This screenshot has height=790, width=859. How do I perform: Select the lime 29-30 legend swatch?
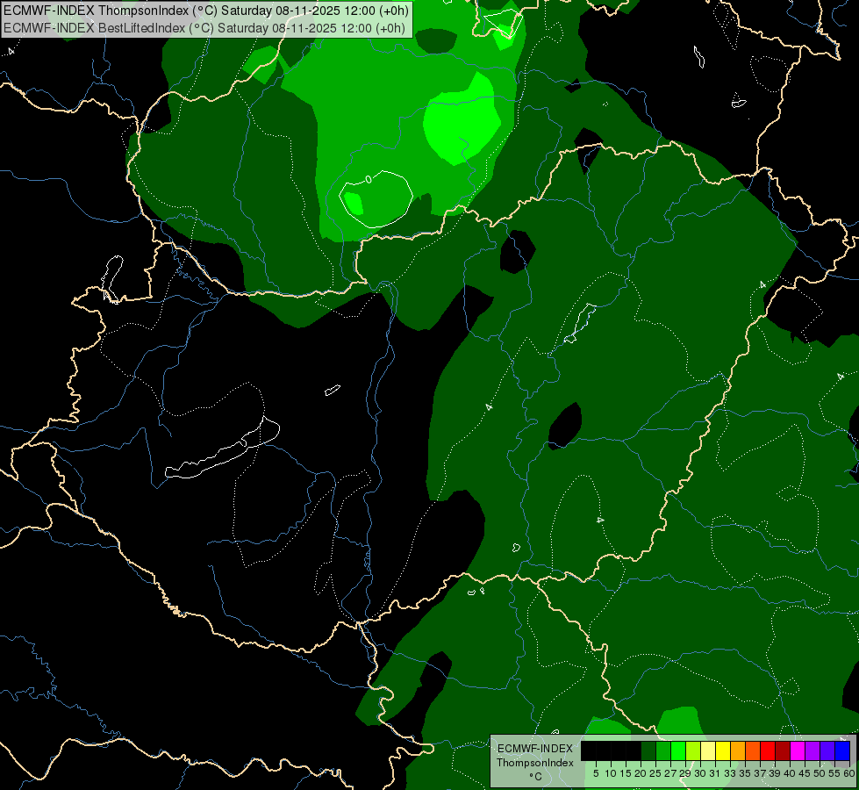tap(693, 750)
